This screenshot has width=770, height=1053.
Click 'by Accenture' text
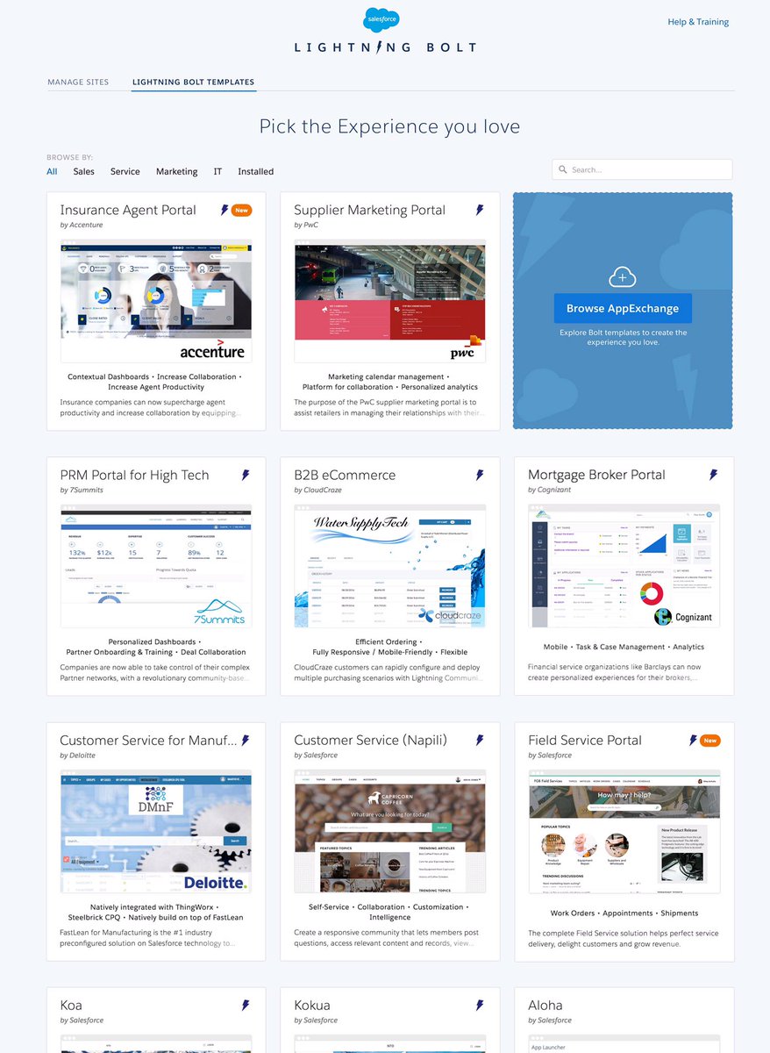82,226
